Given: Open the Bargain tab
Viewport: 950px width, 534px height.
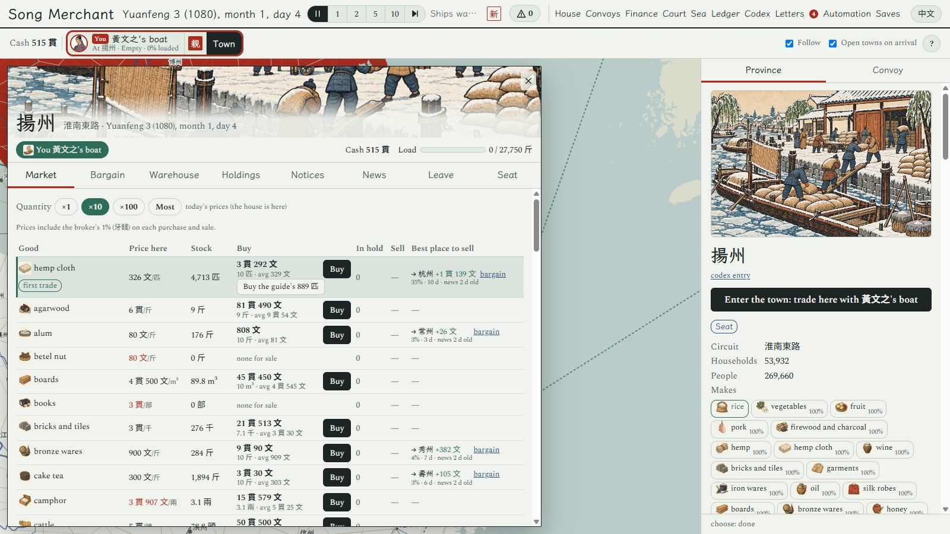Looking at the screenshot, I should [x=107, y=175].
